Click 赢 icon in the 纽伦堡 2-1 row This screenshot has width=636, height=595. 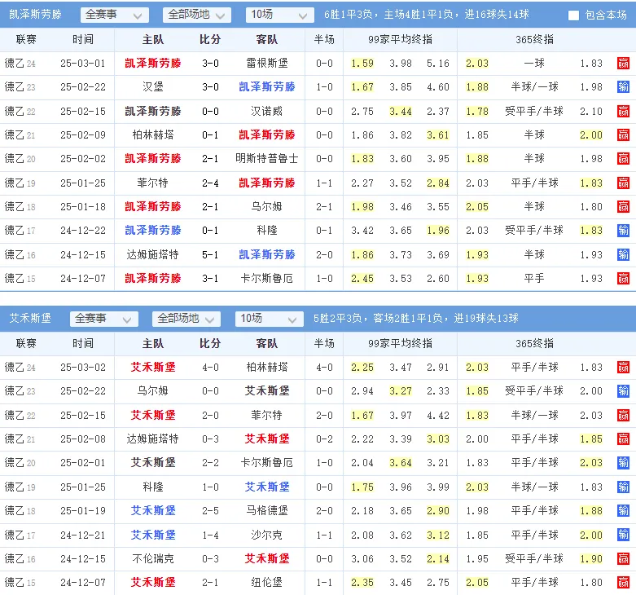click(x=623, y=583)
